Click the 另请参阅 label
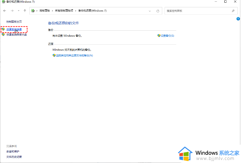The height and width of the screenshot is (163, 241). coord(12,146)
